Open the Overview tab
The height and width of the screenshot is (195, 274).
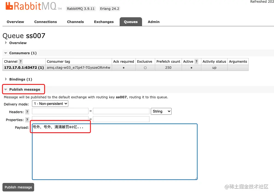(15, 22)
